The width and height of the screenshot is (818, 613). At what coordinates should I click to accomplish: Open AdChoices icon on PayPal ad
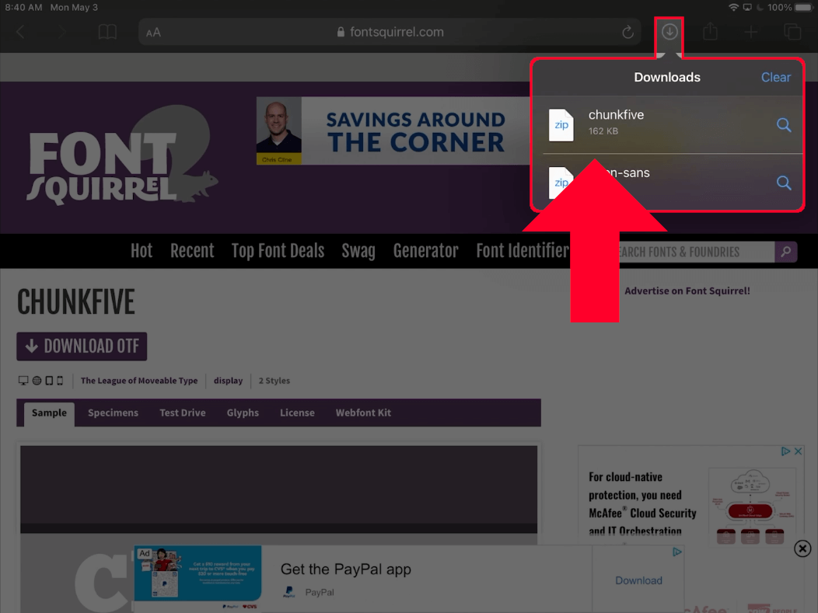click(x=677, y=552)
